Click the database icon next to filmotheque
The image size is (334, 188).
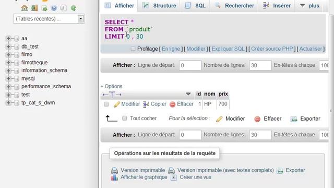[17, 63]
